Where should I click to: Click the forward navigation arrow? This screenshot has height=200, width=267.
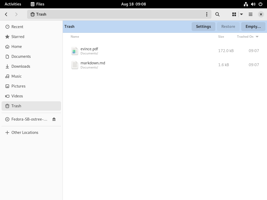tap(16, 14)
